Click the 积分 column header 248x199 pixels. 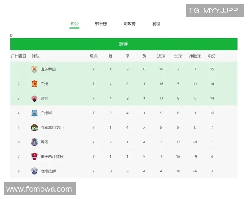click(212, 56)
